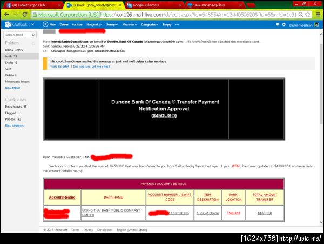Click the KRUNG THAI BANK cell
This screenshot has height=244, width=324.
pos(113,213)
